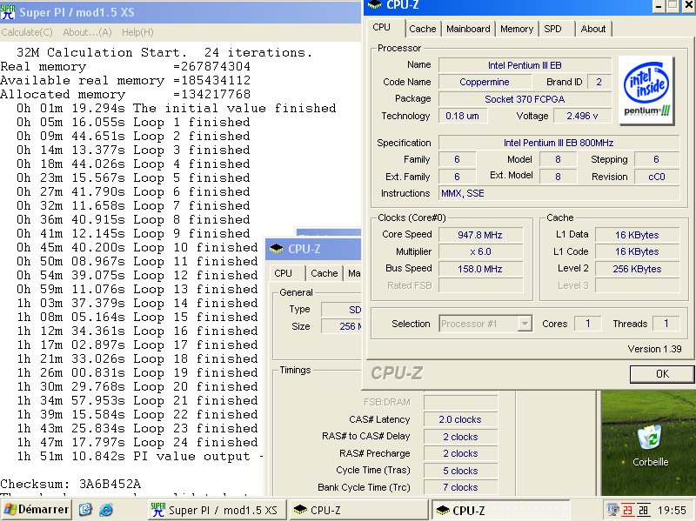Click the Bus Speed value 158.0 MHz
The height and width of the screenshot is (522, 696).
click(480, 269)
